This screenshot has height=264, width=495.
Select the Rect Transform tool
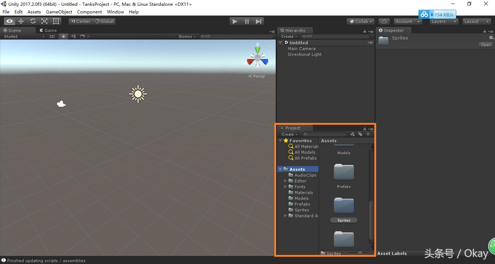(x=55, y=21)
